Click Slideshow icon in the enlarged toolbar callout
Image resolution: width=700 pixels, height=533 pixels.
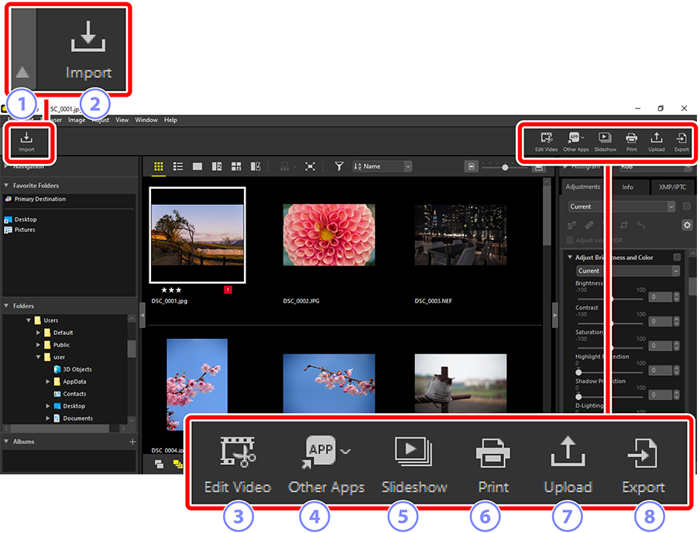pos(414,463)
